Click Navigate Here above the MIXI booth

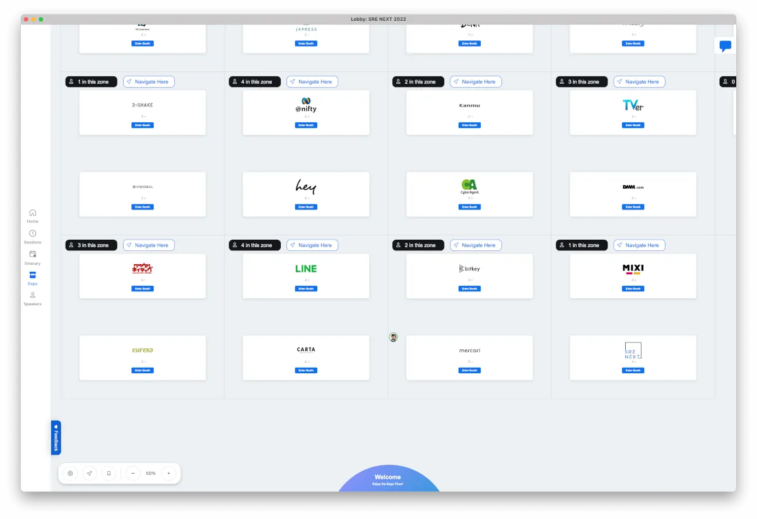click(639, 245)
